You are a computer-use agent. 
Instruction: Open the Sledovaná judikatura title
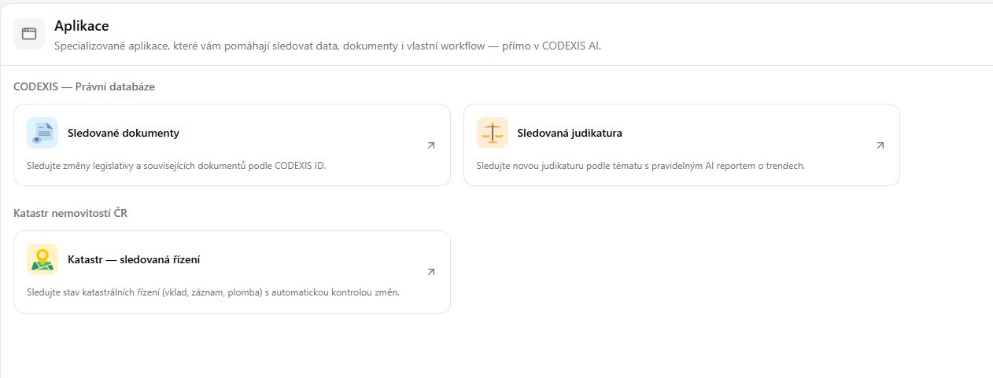(570, 133)
